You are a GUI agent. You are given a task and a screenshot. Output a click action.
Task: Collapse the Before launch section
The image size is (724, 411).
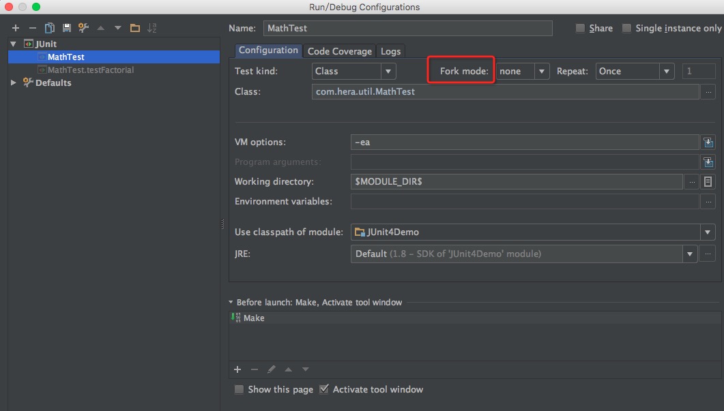[231, 303]
